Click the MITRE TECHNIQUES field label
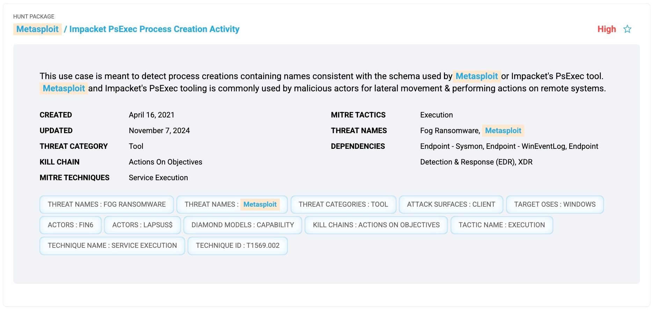The width and height of the screenshot is (656, 313). click(x=74, y=178)
